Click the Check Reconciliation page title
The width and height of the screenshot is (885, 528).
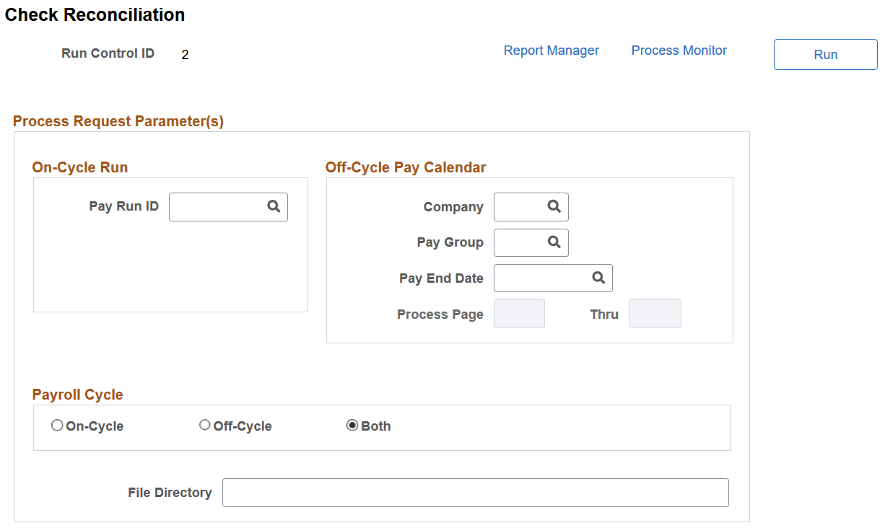pyautogui.click(x=95, y=14)
